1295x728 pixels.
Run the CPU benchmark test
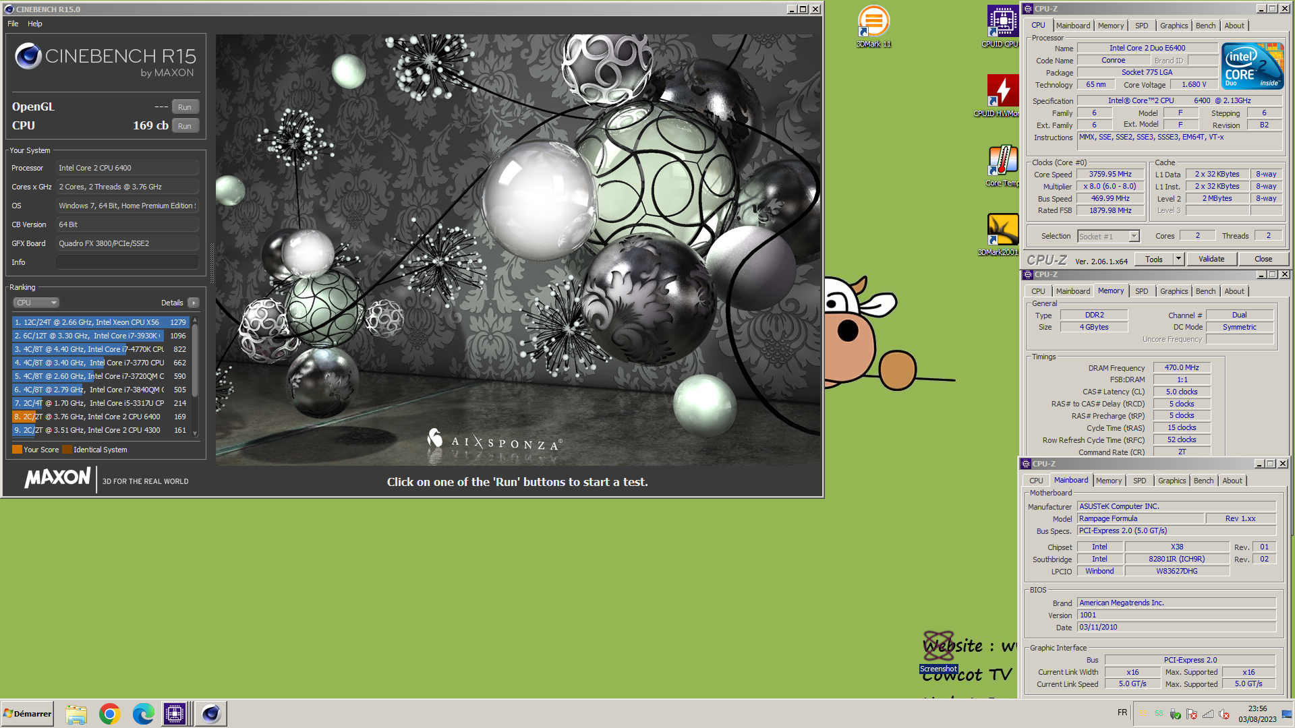[x=185, y=126]
